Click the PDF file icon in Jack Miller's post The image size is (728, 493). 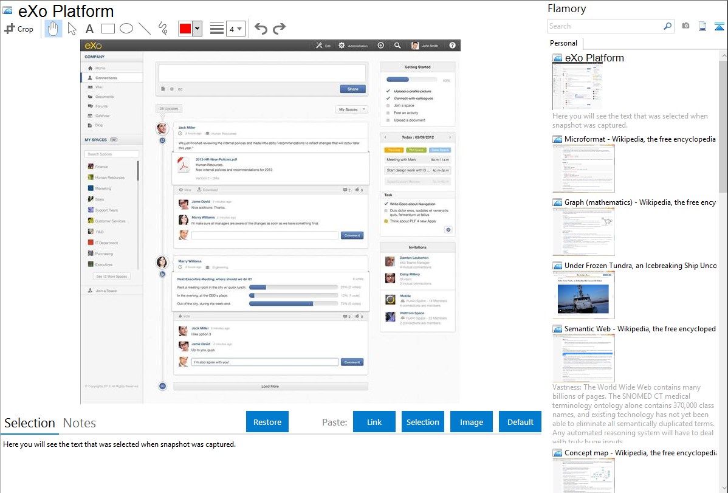(184, 165)
